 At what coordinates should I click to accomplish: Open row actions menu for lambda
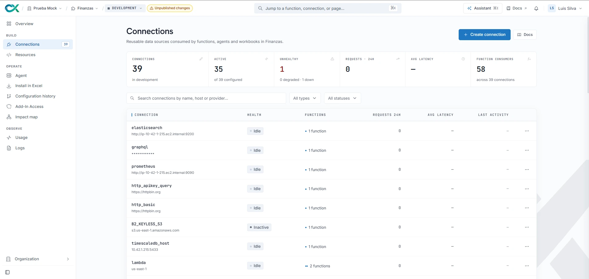[527, 266]
